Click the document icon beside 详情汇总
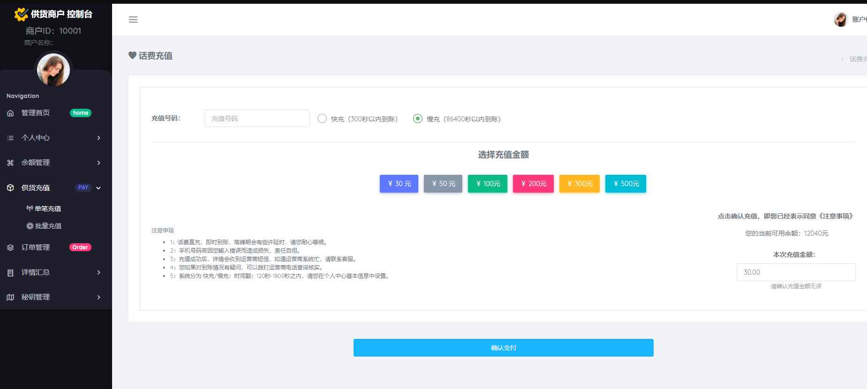 coord(10,272)
